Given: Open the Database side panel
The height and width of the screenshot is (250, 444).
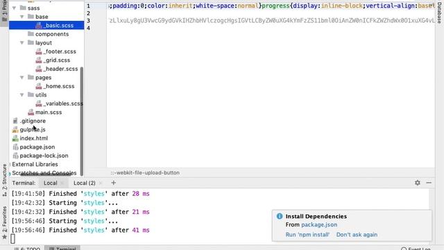Looking at the screenshot, I should (440, 12).
